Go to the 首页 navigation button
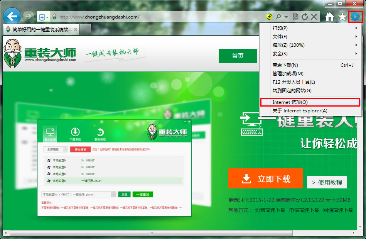The height and width of the screenshot is (239, 366). coord(238,56)
